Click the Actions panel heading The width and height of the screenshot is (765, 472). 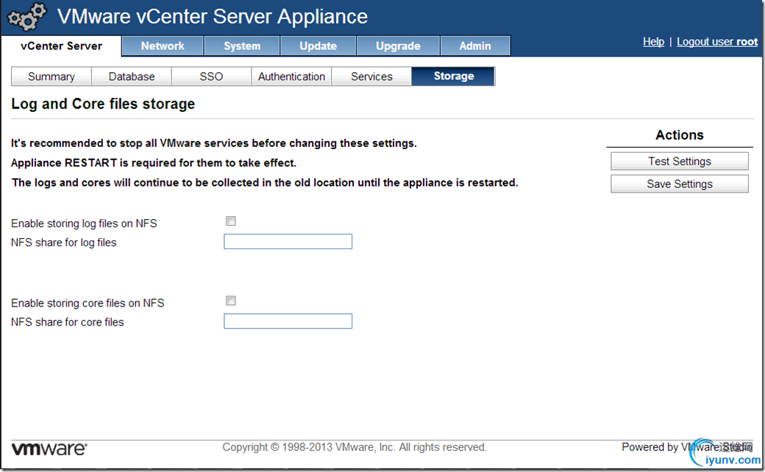pos(680,135)
